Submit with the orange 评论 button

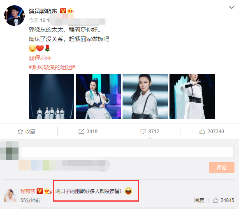222,168
